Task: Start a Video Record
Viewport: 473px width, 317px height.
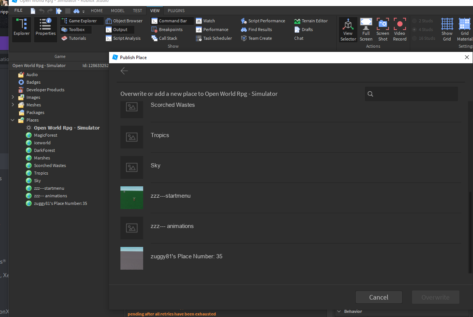Action: 400,29
